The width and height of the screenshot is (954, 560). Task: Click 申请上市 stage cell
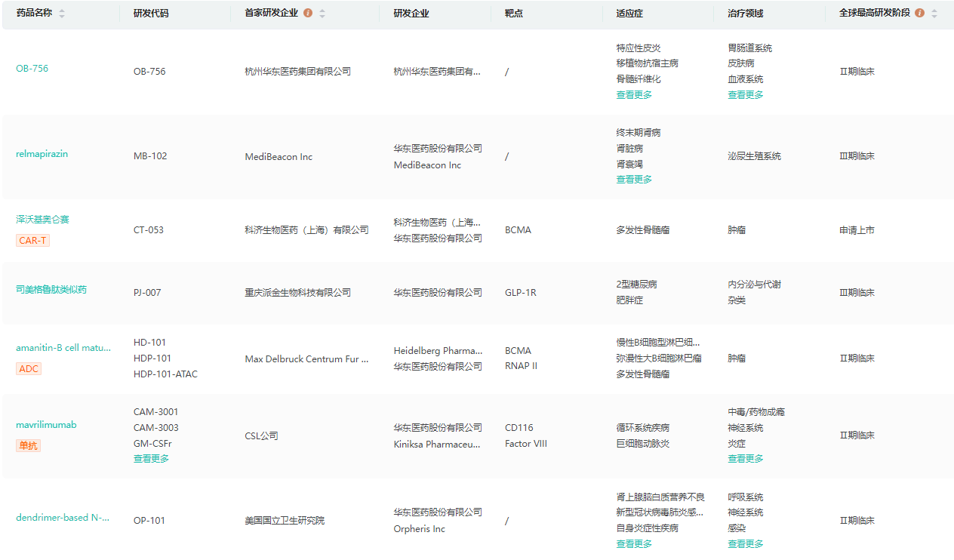click(857, 230)
